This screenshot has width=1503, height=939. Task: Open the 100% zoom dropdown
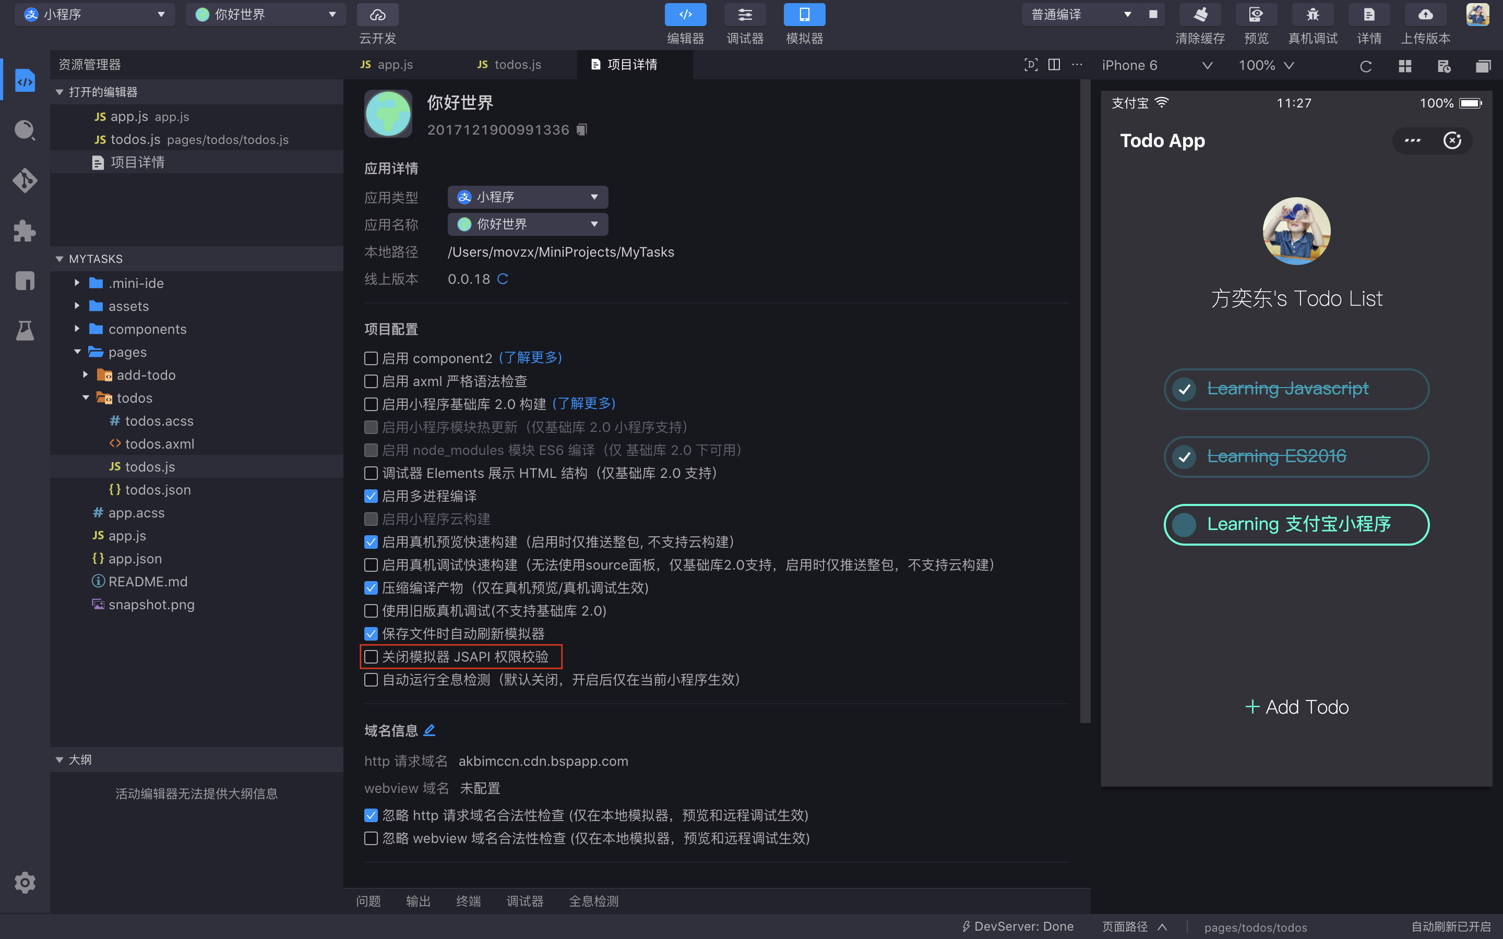pos(1267,65)
